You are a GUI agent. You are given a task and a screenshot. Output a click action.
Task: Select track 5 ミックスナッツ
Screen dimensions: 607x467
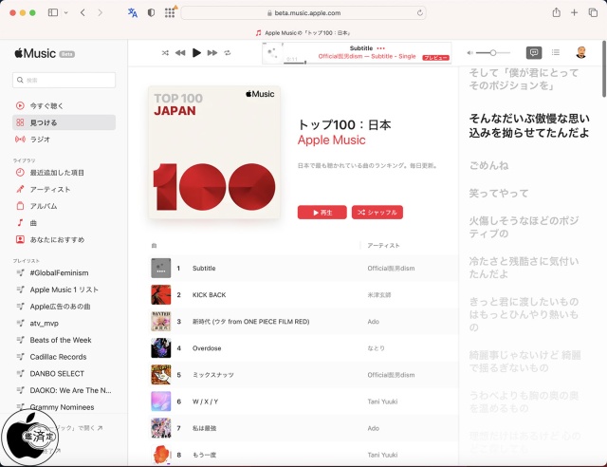(x=303, y=375)
